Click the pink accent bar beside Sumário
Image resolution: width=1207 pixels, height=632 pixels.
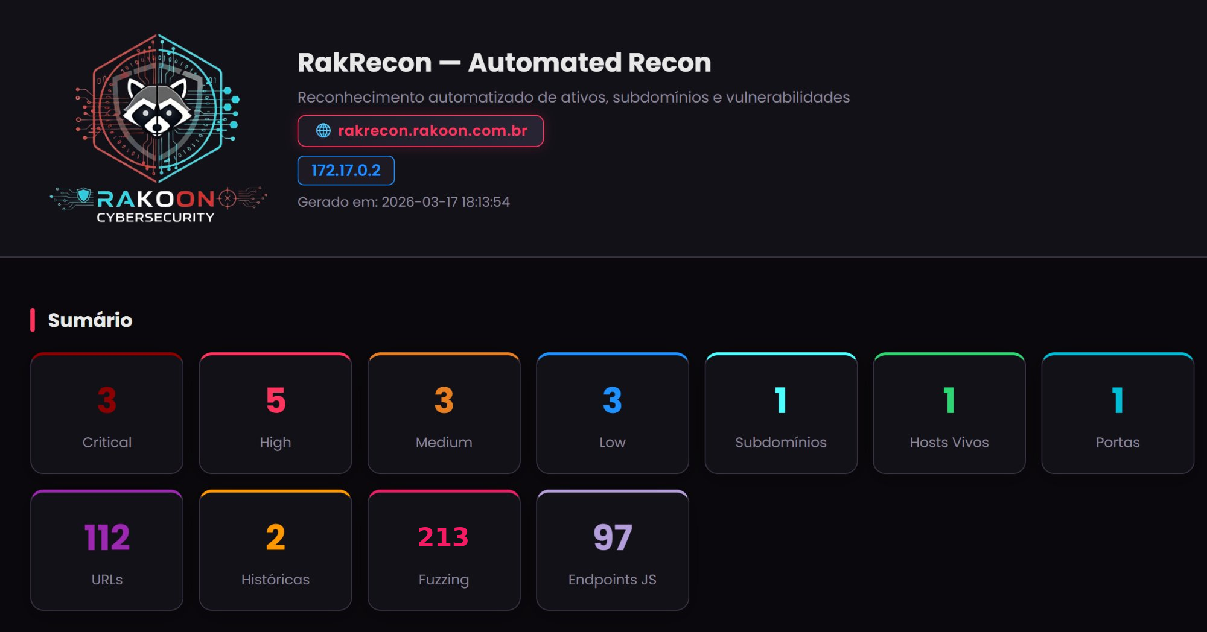tap(33, 321)
